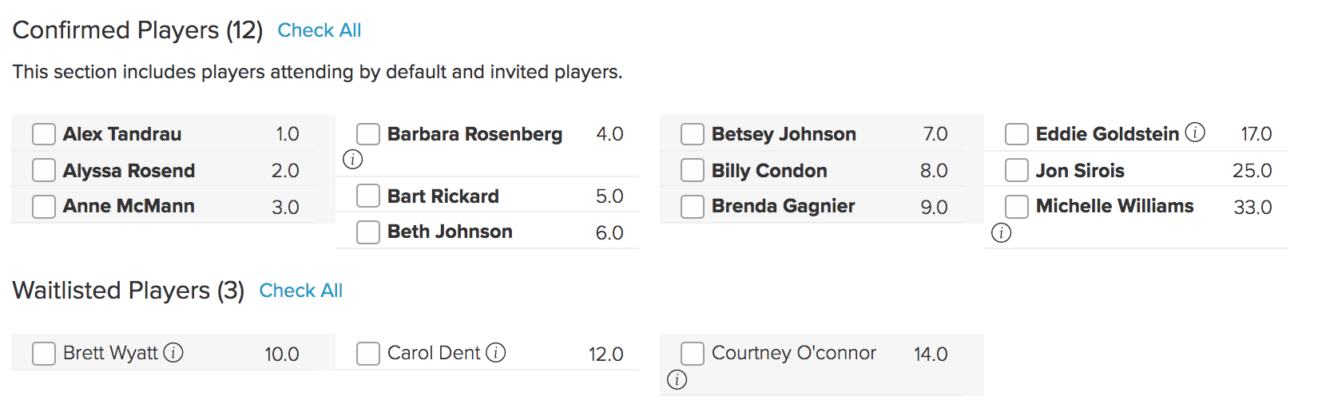The height and width of the screenshot is (404, 1318).
Task: Open info icon for Barbara Rosenberg
Action: 352,160
